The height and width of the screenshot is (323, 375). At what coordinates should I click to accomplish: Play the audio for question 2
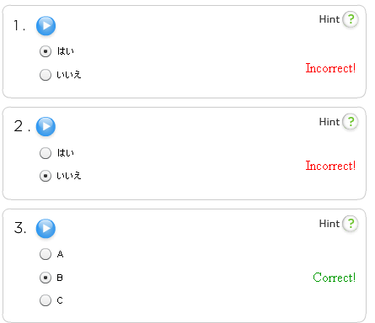[x=46, y=126]
